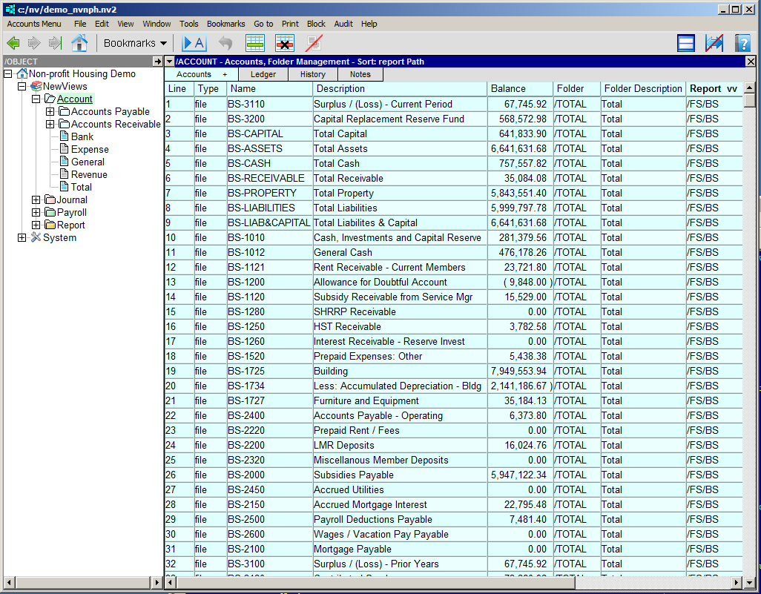Click the insert row table icon

[x=255, y=43]
